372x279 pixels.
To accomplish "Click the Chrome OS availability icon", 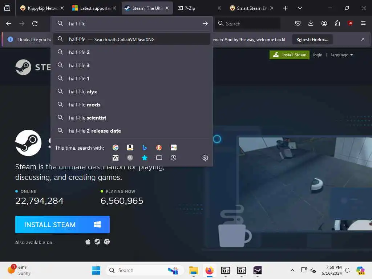I will tap(107, 242).
